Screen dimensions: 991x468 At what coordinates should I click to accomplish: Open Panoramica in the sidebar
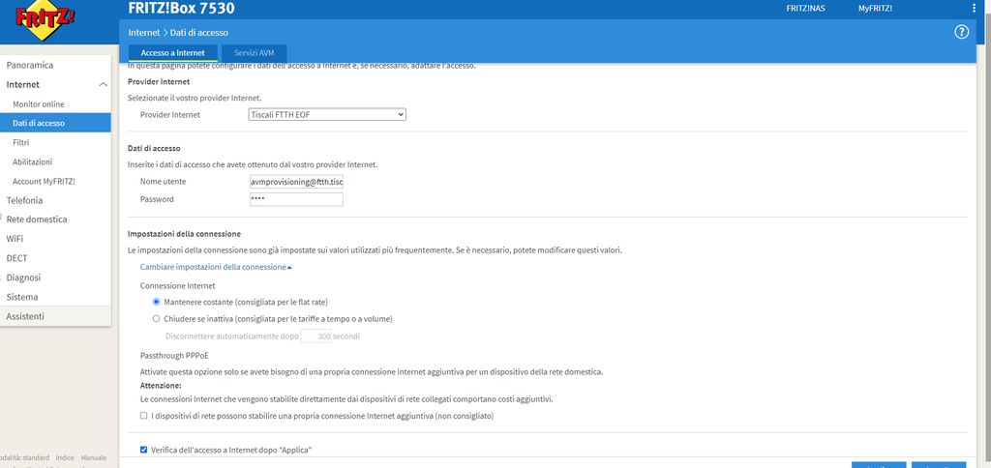30,65
